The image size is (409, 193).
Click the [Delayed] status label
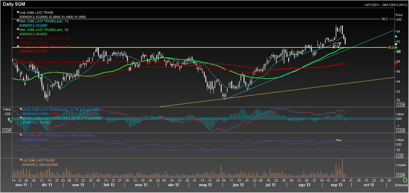[401, 185]
